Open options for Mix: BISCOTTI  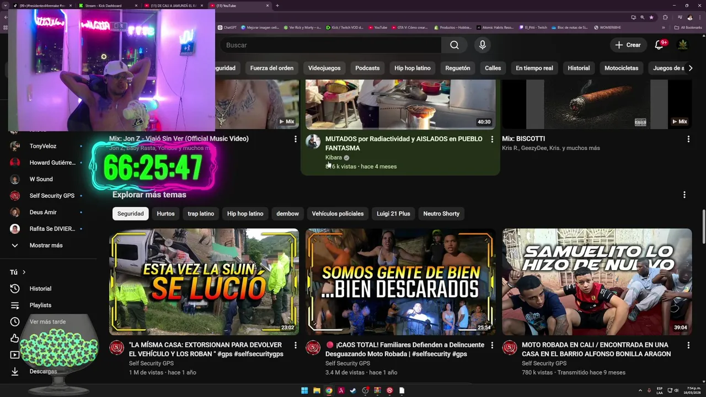pyautogui.click(x=688, y=140)
